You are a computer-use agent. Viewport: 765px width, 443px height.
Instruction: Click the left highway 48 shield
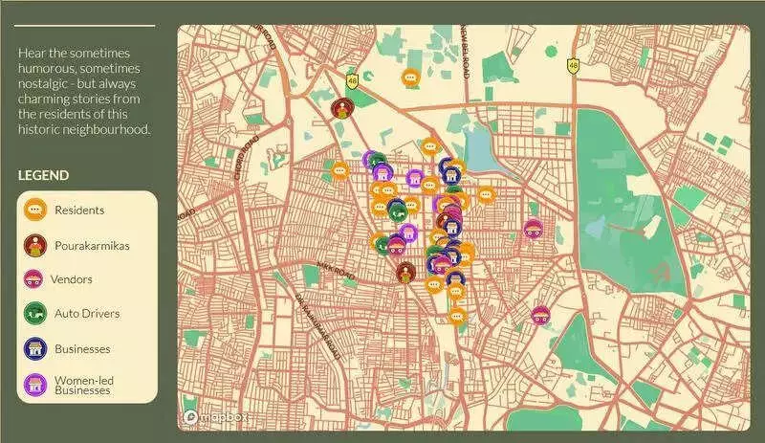352,81
